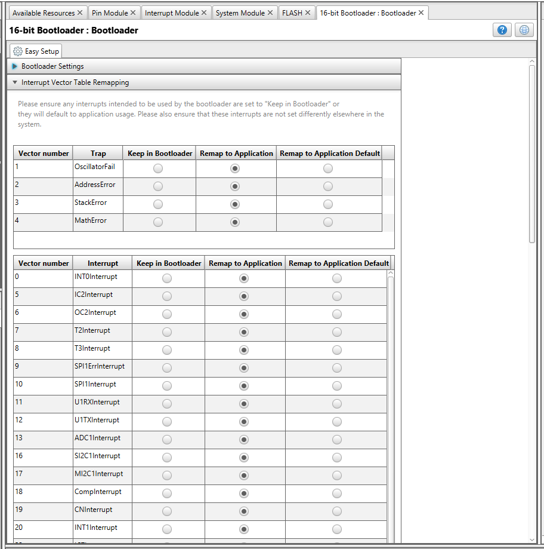Set OscillatorFail to Keep in Bootloader
This screenshot has height=549, width=544.
coord(158,168)
